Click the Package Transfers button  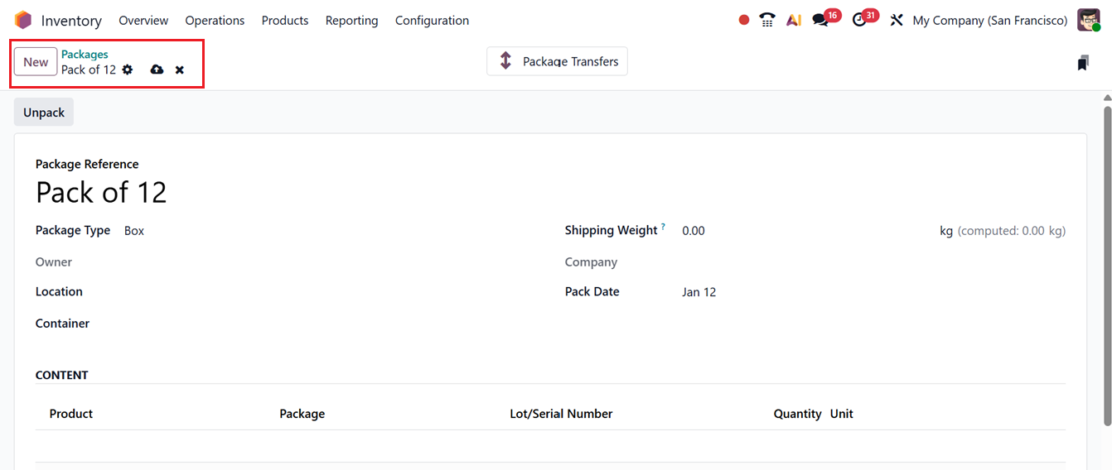coord(557,61)
